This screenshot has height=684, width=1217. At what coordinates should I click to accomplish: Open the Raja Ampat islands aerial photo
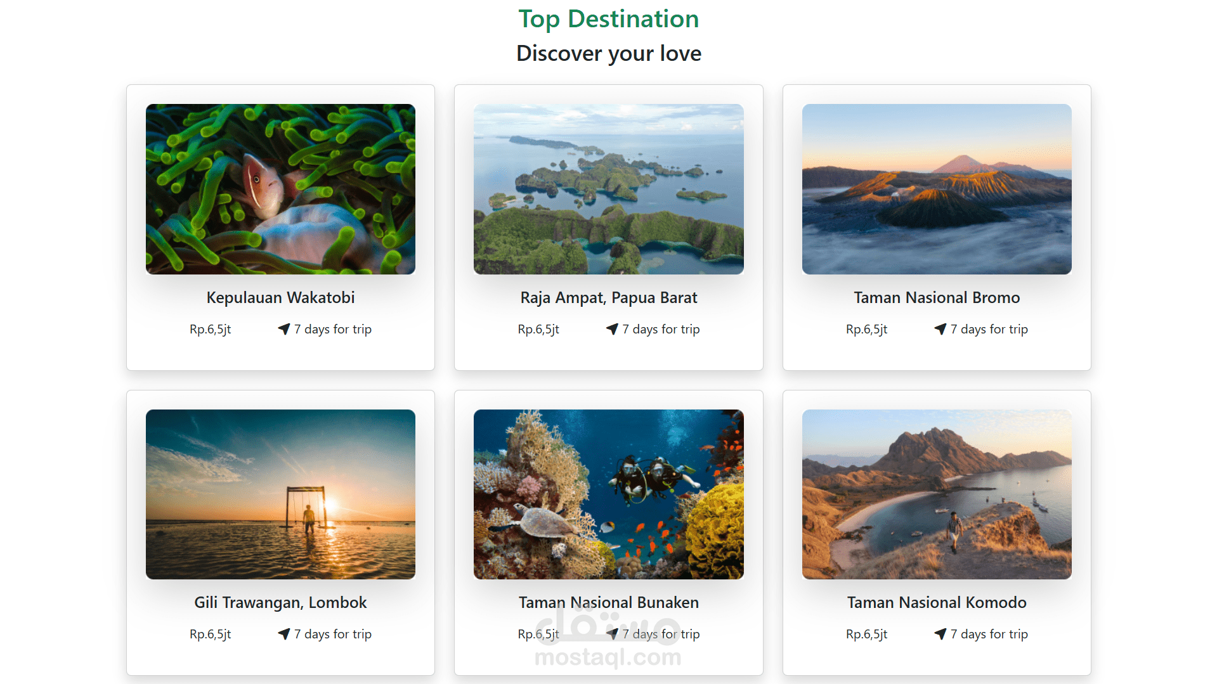pos(608,189)
